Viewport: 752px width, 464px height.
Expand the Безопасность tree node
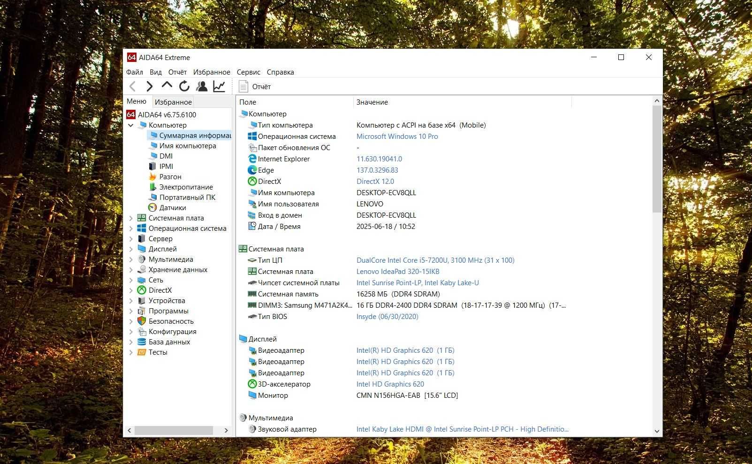131,321
